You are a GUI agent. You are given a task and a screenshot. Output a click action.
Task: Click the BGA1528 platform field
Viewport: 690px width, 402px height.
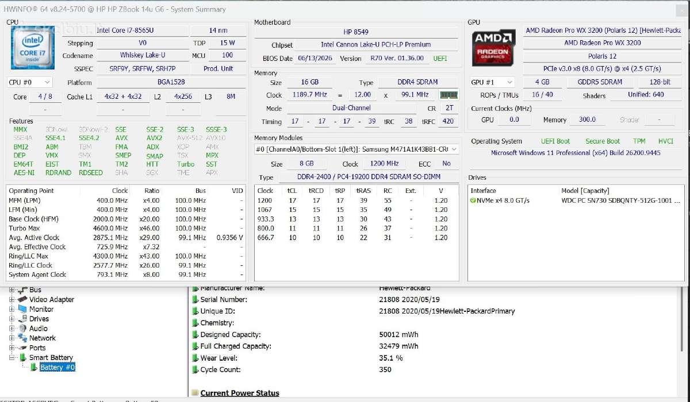pos(171,83)
